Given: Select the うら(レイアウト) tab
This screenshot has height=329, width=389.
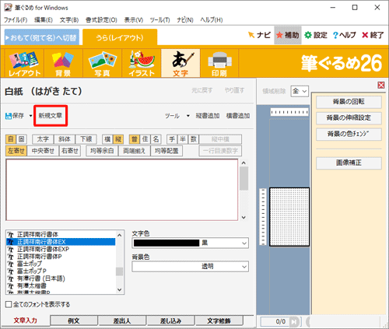Looking at the screenshot, I should (120, 38).
